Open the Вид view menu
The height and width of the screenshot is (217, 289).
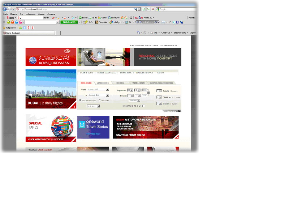pyautogui.click(x=21, y=14)
